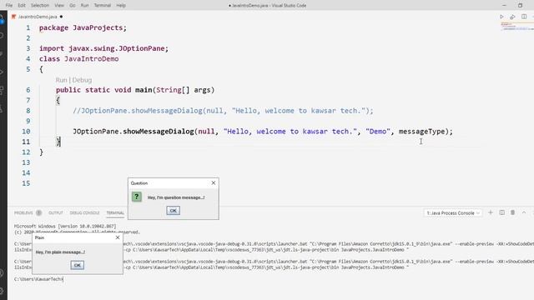Click the commented showMessageDialog line 8

(x=223, y=111)
